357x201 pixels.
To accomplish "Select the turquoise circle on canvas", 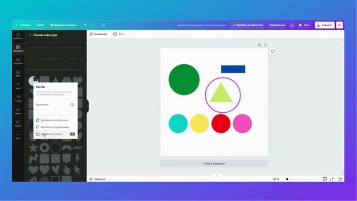I will coord(178,123).
